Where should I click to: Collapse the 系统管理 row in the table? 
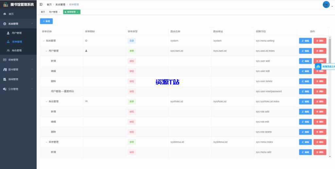coord(44,41)
